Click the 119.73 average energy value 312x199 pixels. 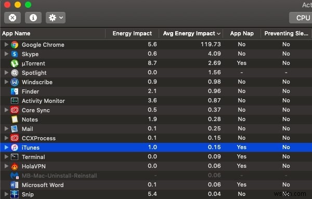211,44
